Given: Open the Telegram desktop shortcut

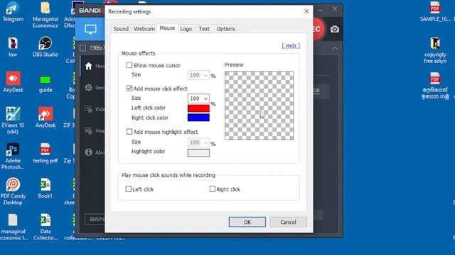Looking at the screenshot, I should [x=13, y=11].
